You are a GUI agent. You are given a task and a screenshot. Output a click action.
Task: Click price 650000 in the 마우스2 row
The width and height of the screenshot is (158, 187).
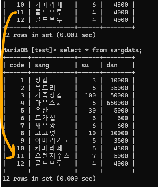(x=117, y=103)
